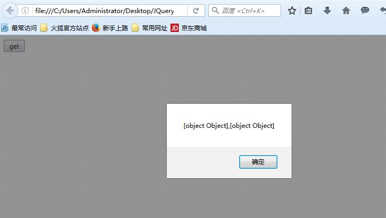Screen dimensions: 386x218
Task: Open the 火狐官方站点 bookmark folder
Action: pos(65,28)
